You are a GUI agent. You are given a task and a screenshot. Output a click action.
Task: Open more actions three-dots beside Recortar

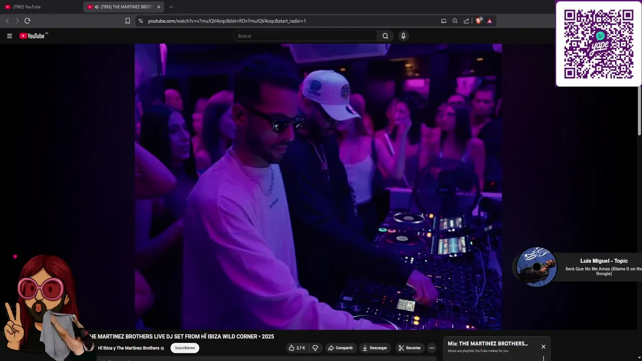(432, 348)
